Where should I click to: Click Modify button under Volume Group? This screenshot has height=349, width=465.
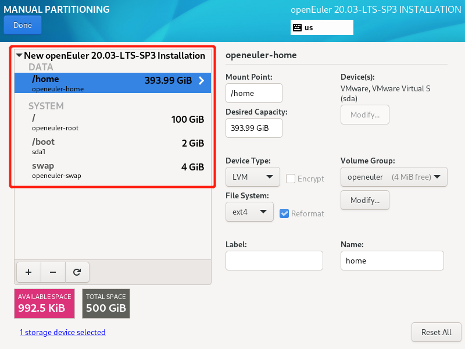tap(365, 200)
